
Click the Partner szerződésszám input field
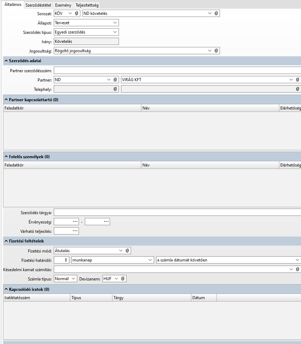[178, 70]
